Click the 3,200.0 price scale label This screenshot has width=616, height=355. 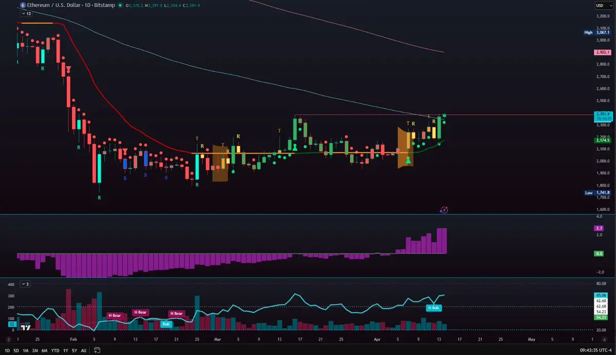point(603,16)
